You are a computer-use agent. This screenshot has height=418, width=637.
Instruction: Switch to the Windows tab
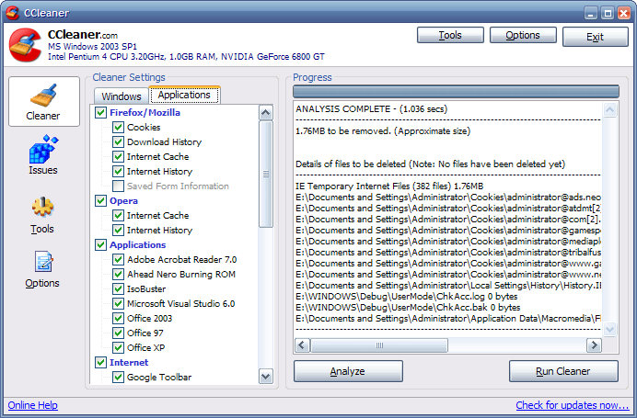pyautogui.click(x=122, y=96)
